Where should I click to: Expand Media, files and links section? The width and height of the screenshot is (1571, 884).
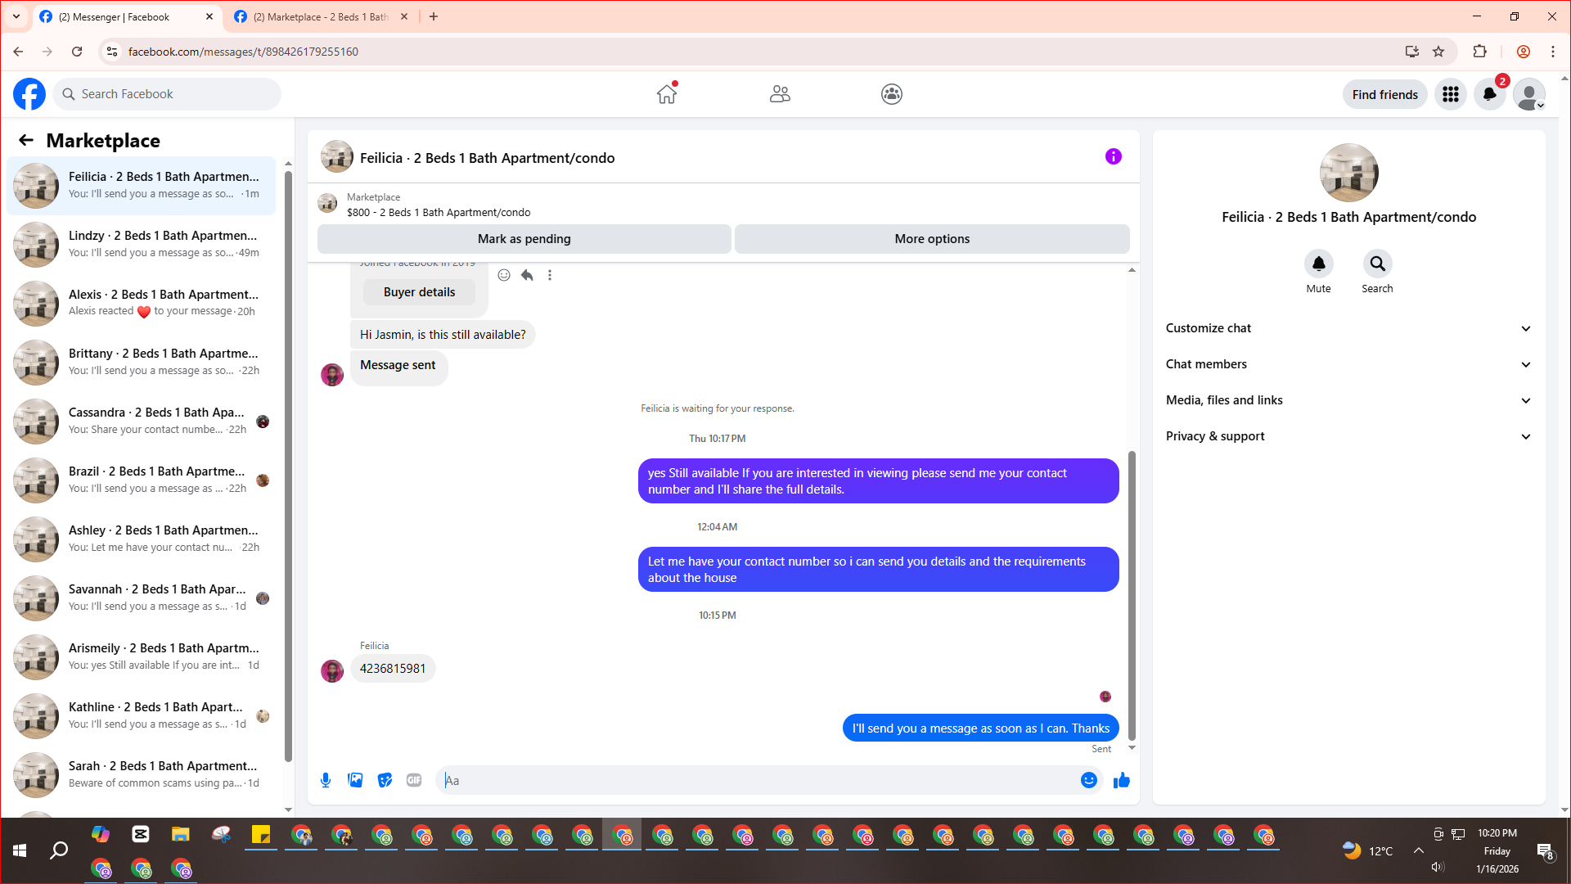coord(1348,400)
